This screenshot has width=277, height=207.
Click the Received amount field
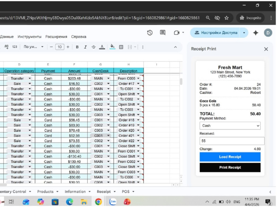pyautogui.click(x=232, y=141)
